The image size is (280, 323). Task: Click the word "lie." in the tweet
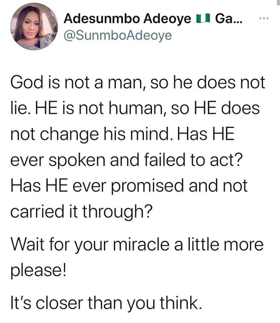[21, 107]
